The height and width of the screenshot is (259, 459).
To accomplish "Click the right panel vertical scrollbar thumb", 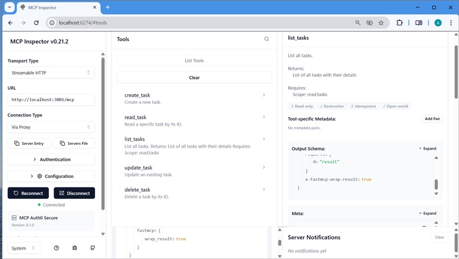I will pos(456,72).
